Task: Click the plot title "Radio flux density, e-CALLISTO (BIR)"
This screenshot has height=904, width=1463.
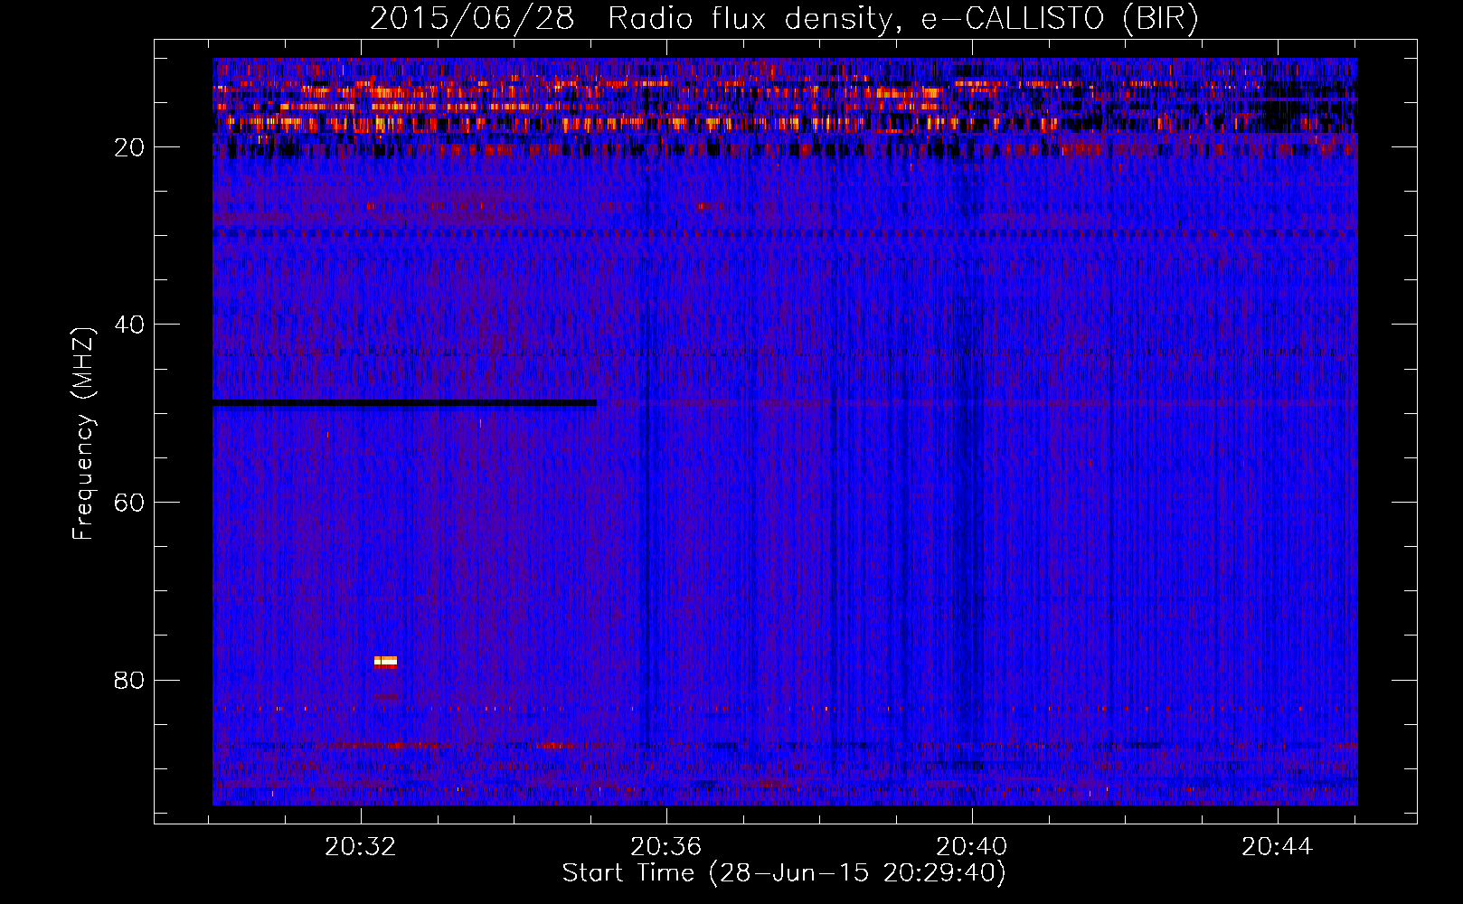Action: pos(902,18)
